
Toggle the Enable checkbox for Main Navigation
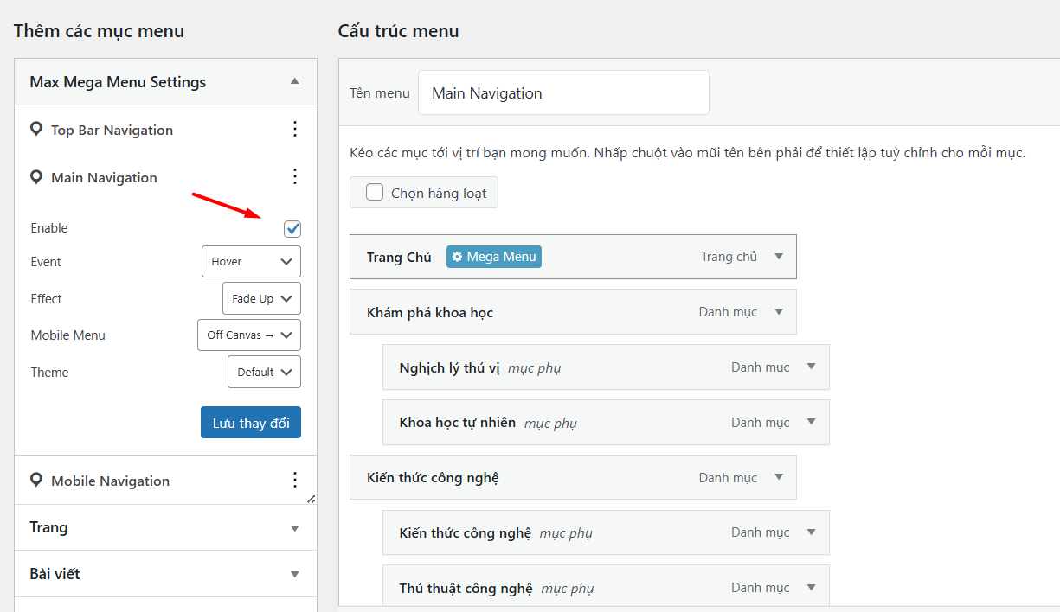(292, 228)
